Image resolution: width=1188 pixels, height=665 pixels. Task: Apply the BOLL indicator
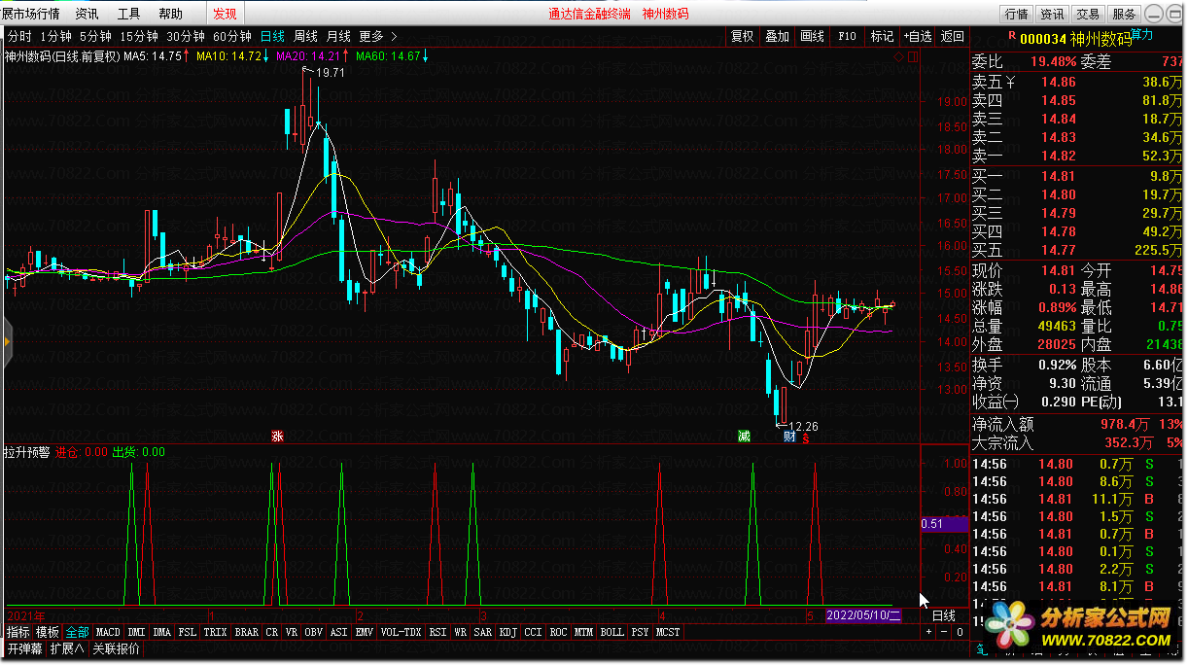coord(611,632)
